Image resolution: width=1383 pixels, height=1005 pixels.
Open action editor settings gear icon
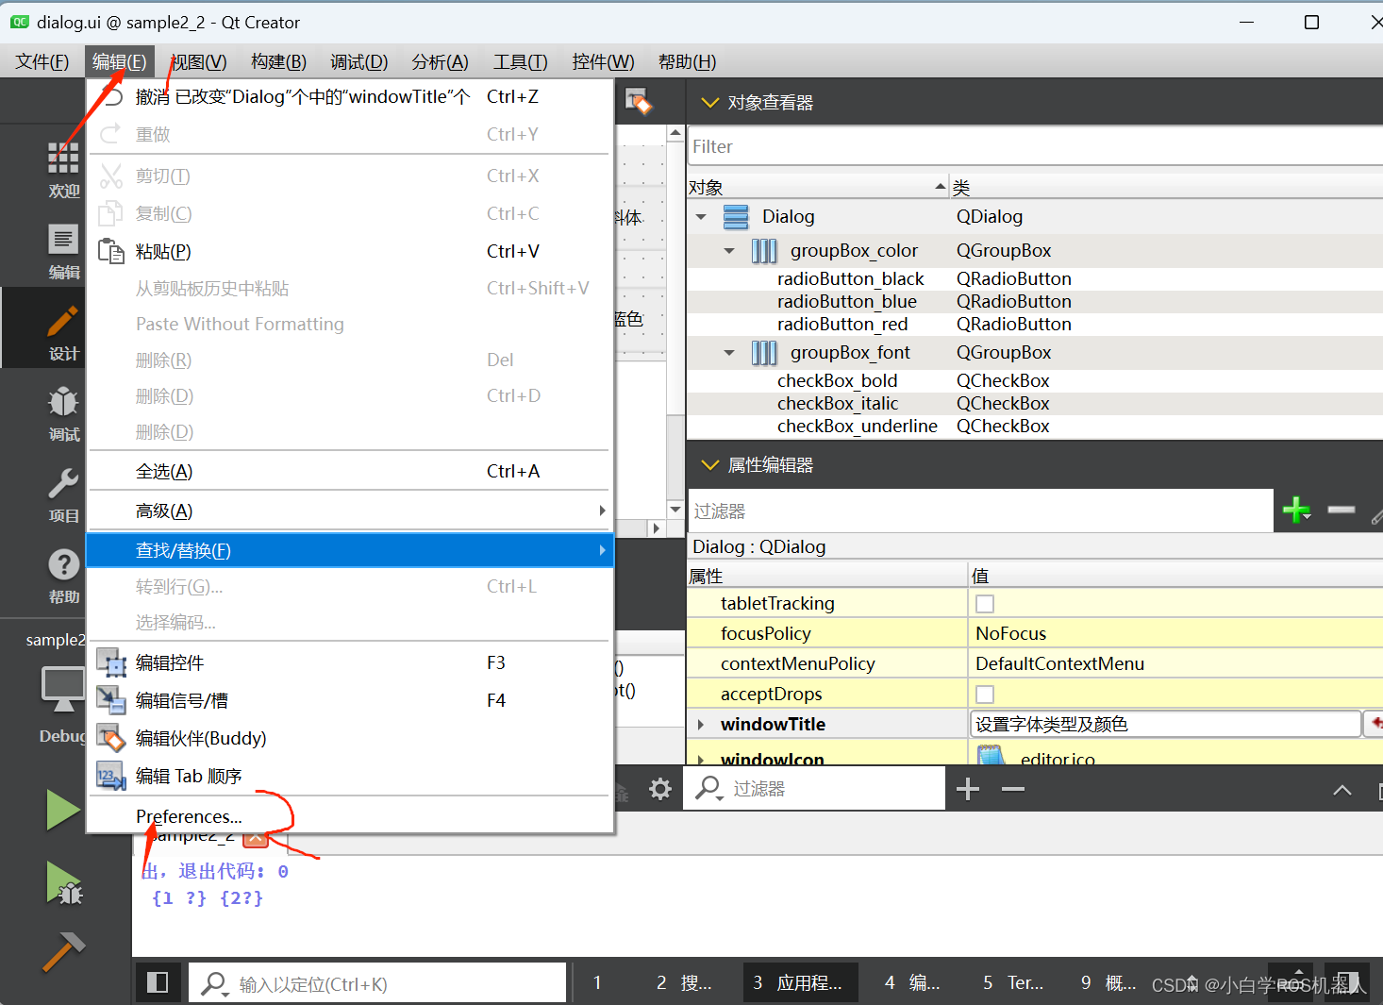(x=660, y=789)
